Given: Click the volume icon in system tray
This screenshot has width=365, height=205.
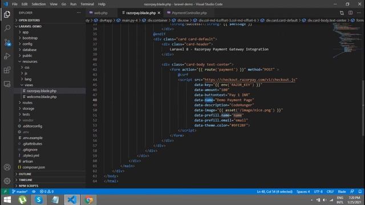Looking at the screenshot, I should [x=325, y=200].
